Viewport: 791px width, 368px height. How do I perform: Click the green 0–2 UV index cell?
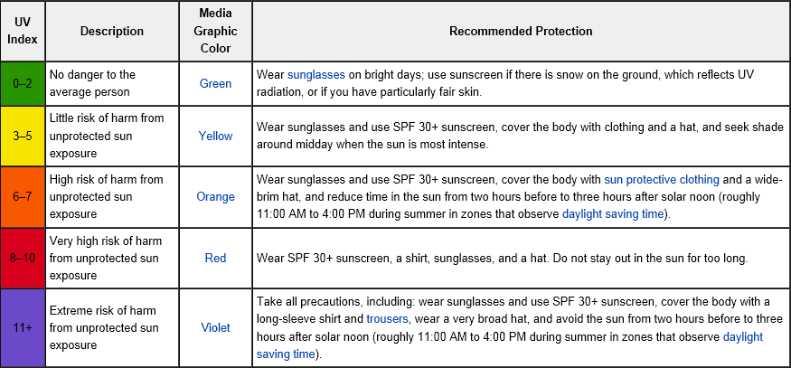(23, 83)
